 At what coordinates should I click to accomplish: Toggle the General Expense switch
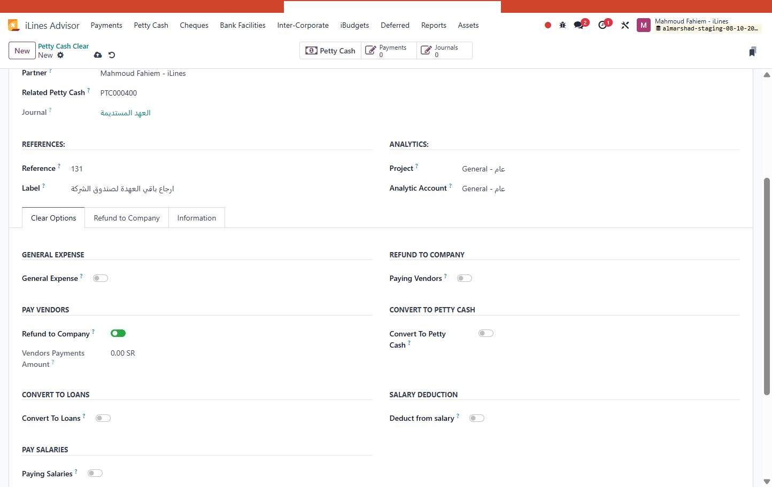coord(101,278)
